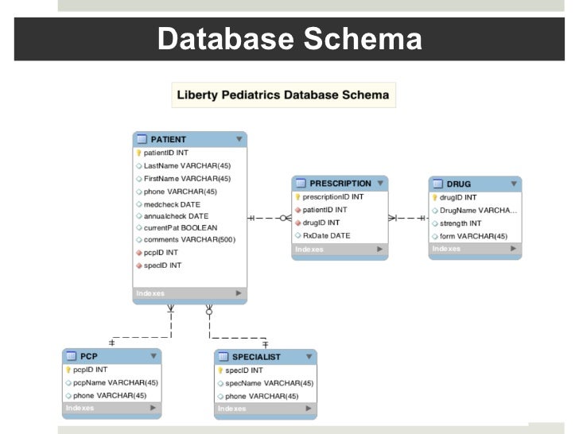579x434 pixels.
Task: Click the patientID primary key icon in PATIENT
Action: (139, 153)
